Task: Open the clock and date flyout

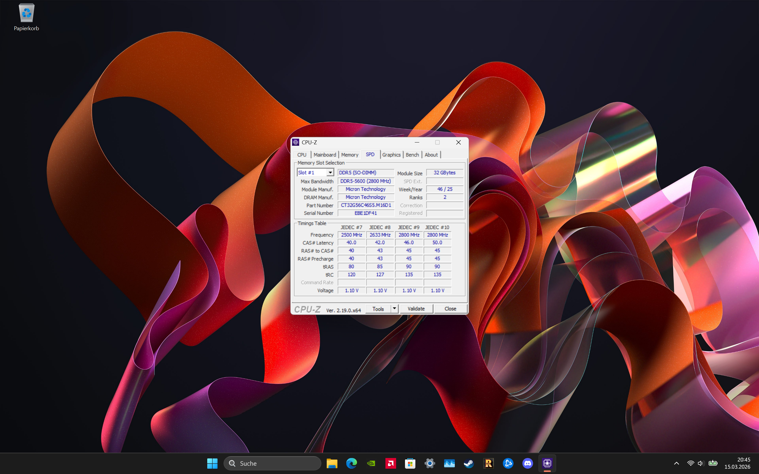Action: pos(737,463)
